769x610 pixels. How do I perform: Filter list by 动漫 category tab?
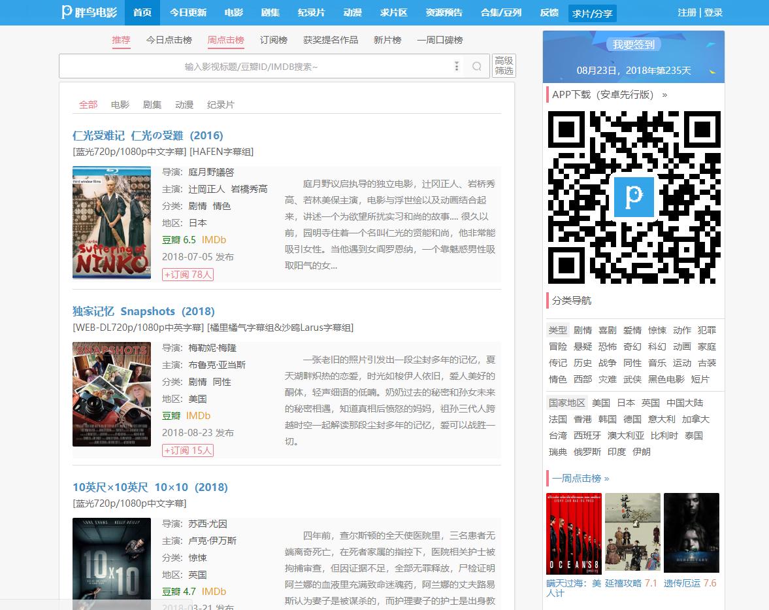pos(184,105)
